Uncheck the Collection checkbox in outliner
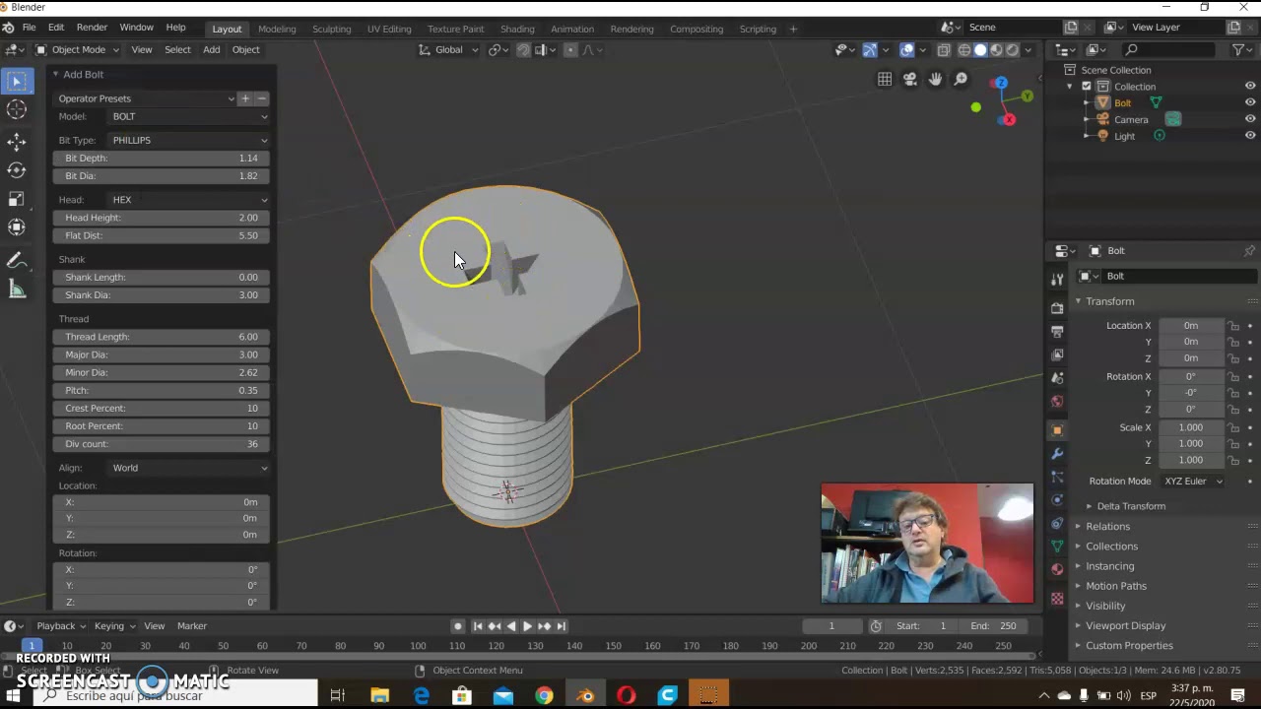The image size is (1261, 709). (1087, 87)
